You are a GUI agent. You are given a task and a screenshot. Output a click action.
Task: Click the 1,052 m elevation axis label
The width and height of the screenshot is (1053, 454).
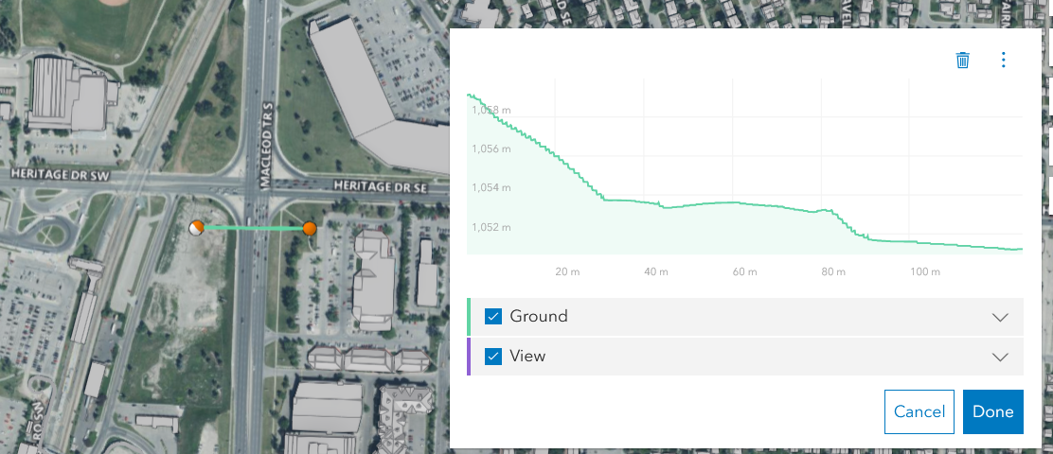click(x=491, y=227)
